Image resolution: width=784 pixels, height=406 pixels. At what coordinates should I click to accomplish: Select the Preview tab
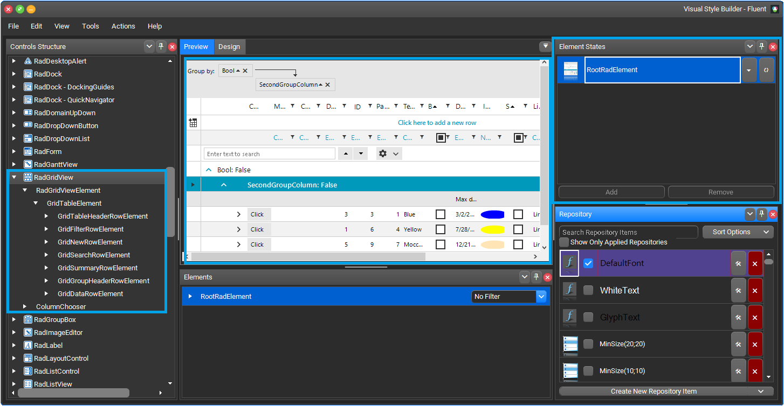point(196,47)
